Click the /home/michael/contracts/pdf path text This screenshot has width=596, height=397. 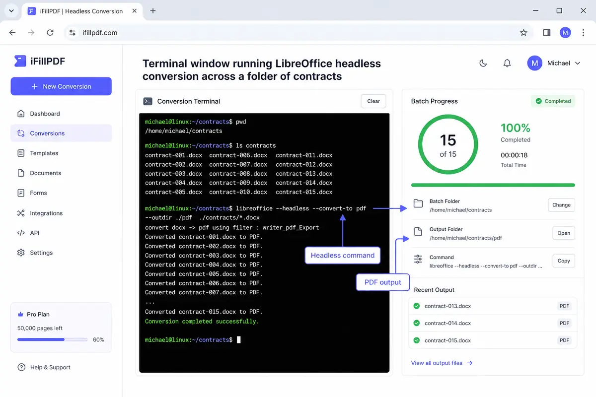[x=465, y=238]
